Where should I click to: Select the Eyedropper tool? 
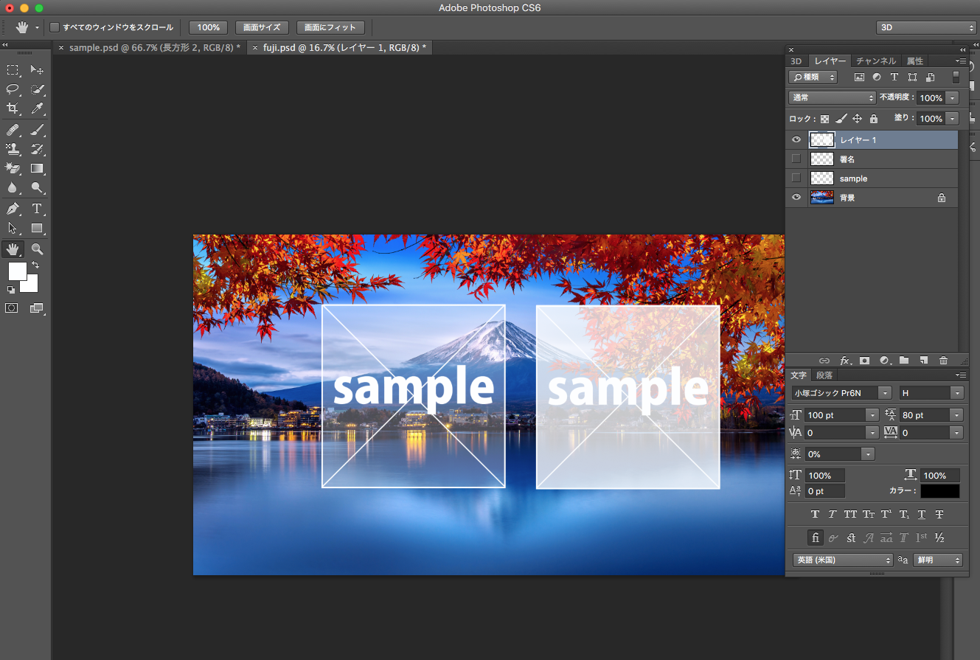(37, 108)
